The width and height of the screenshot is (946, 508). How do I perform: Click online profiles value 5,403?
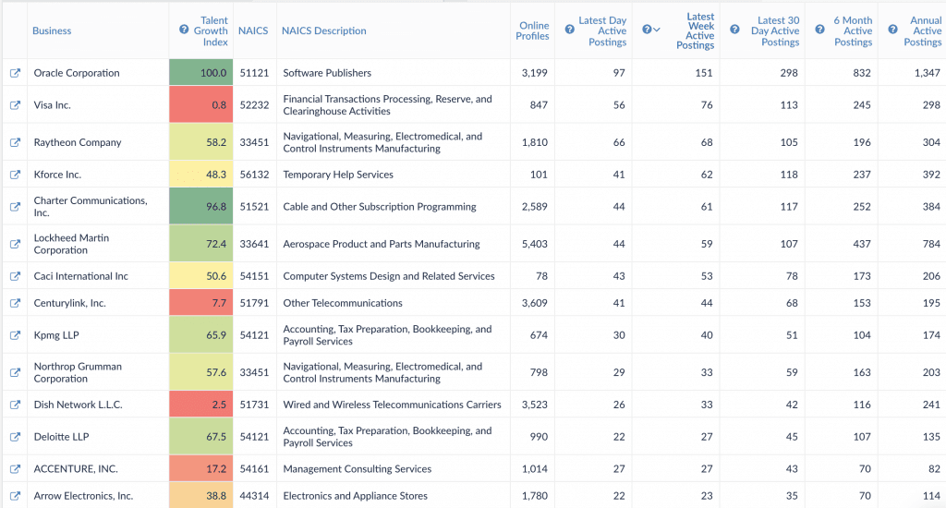click(x=535, y=244)
